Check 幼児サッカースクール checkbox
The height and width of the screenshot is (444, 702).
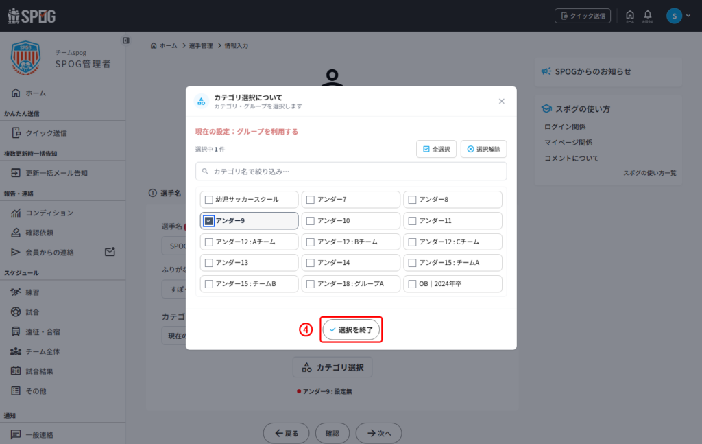coord(208,200)
